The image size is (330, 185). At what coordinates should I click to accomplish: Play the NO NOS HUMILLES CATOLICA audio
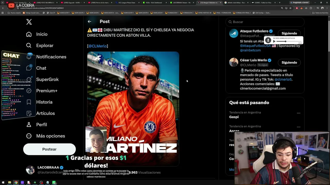(274, 41)
